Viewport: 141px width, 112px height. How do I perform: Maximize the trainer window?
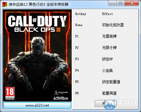121,3
